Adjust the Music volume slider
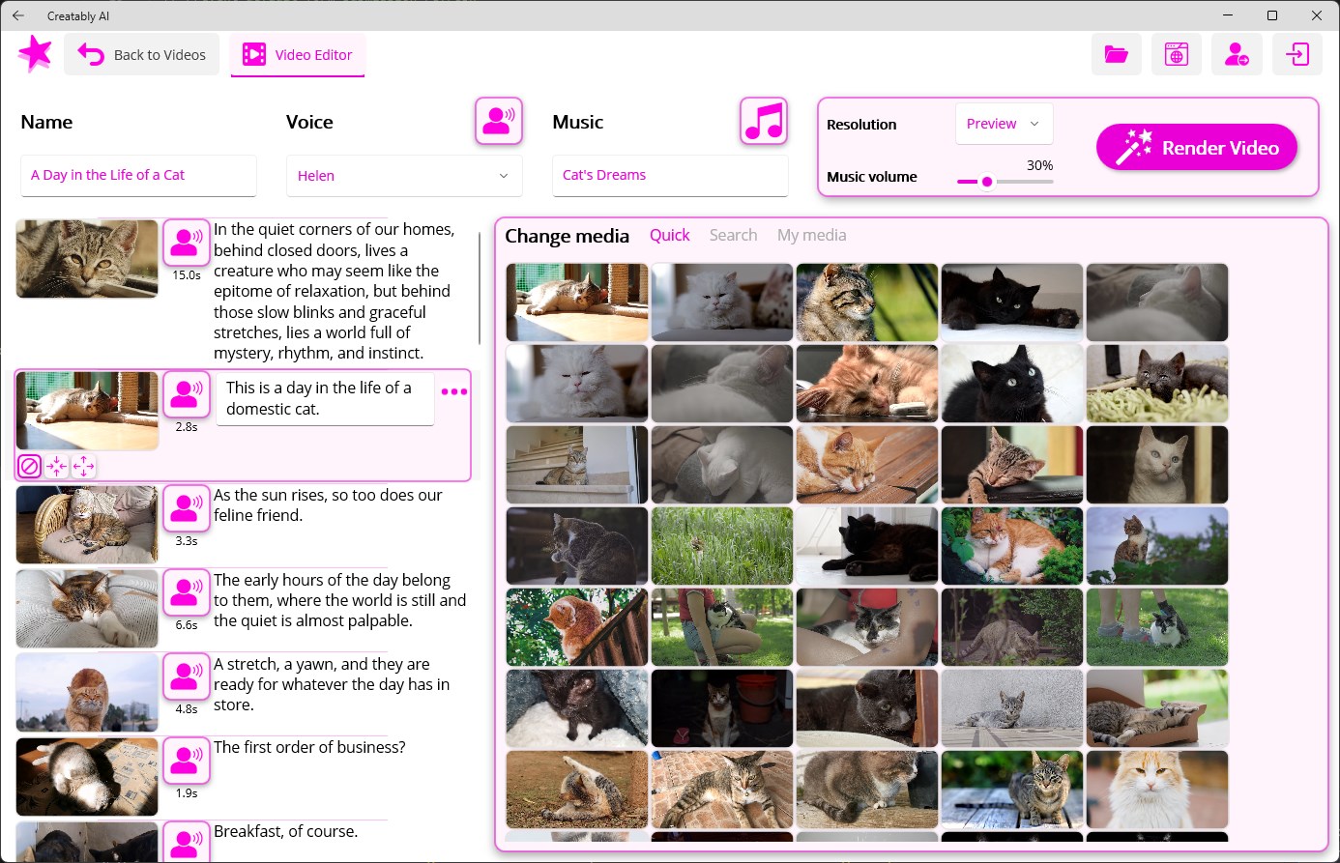The image size is (1340, 863). click(987, 181)
